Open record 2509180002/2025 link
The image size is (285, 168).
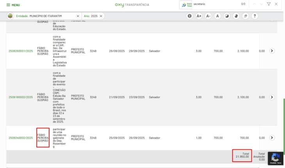click(21, 97)
